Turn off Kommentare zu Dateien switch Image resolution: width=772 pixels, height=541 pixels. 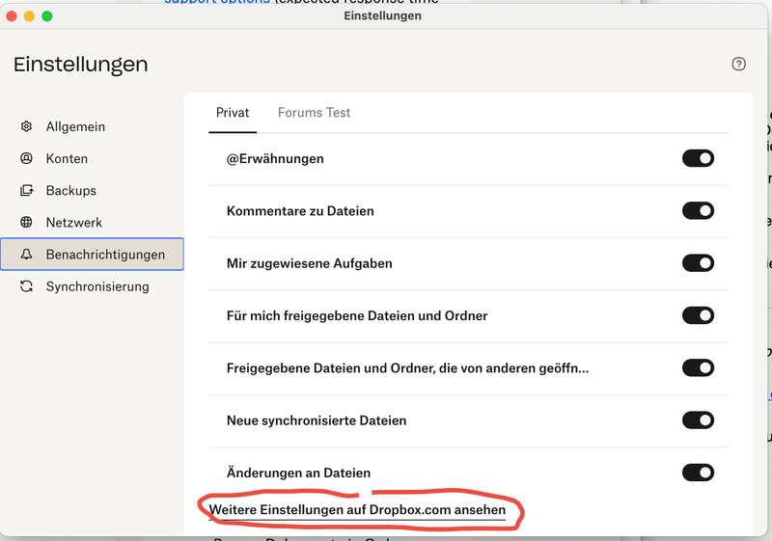[x=698, y=210]
